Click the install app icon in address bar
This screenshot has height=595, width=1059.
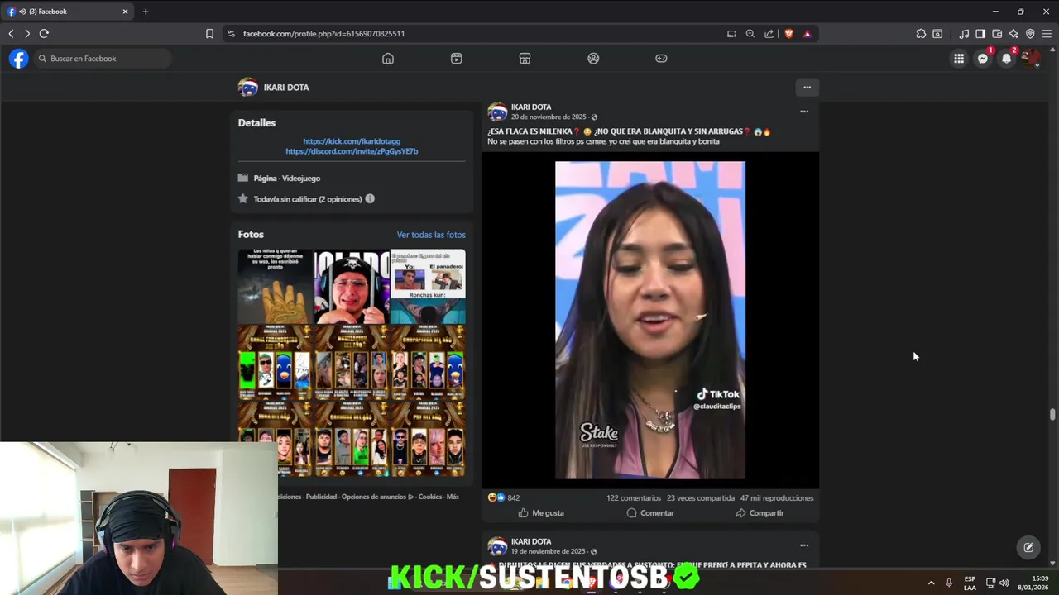(731, 34)
